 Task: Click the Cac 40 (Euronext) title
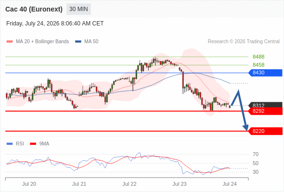34,9
